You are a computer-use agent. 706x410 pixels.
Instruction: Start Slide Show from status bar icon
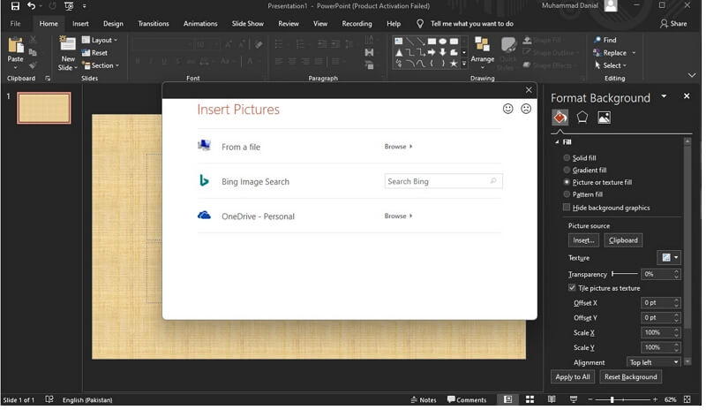[x=573, y=399]
